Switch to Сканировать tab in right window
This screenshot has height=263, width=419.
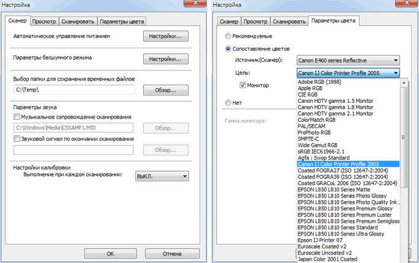289,21
